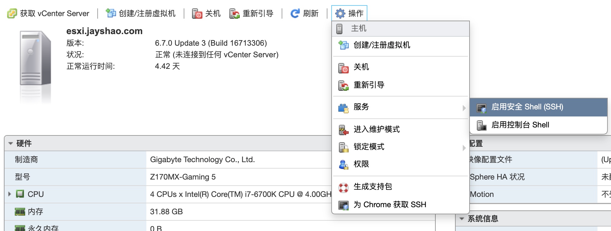Image resolution: width=611 pixels, height=231 pixels.
Task: Click the 生成支持包 lifebuoy icon
Action: 344,187
